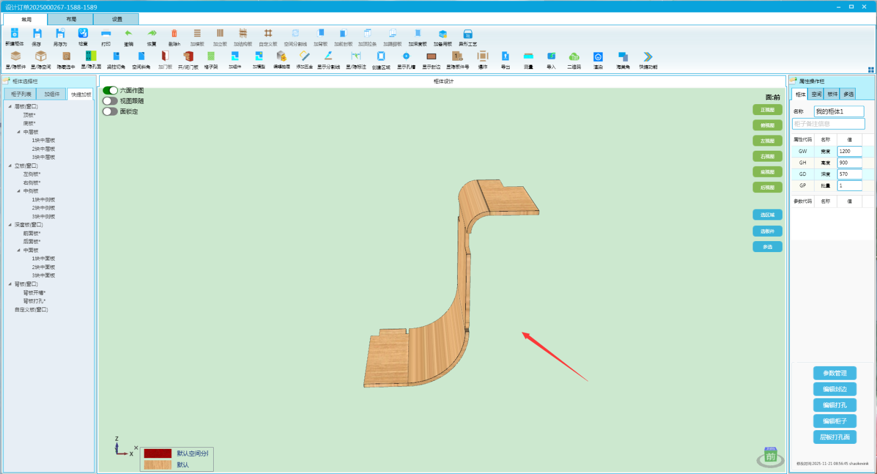The image size is (877, 474).
Task: Click the dark red 默认空间分 color swatch
Action: [158, 454]
